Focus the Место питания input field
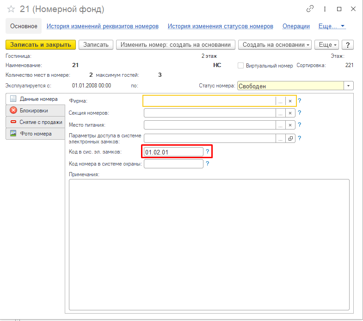The width and height of the screenshot is (363, 321). [210, 125]
